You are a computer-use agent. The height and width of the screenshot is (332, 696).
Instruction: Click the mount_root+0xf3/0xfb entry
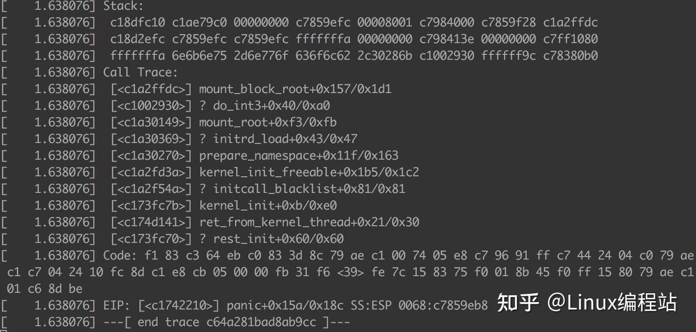(x=268, y=122)
